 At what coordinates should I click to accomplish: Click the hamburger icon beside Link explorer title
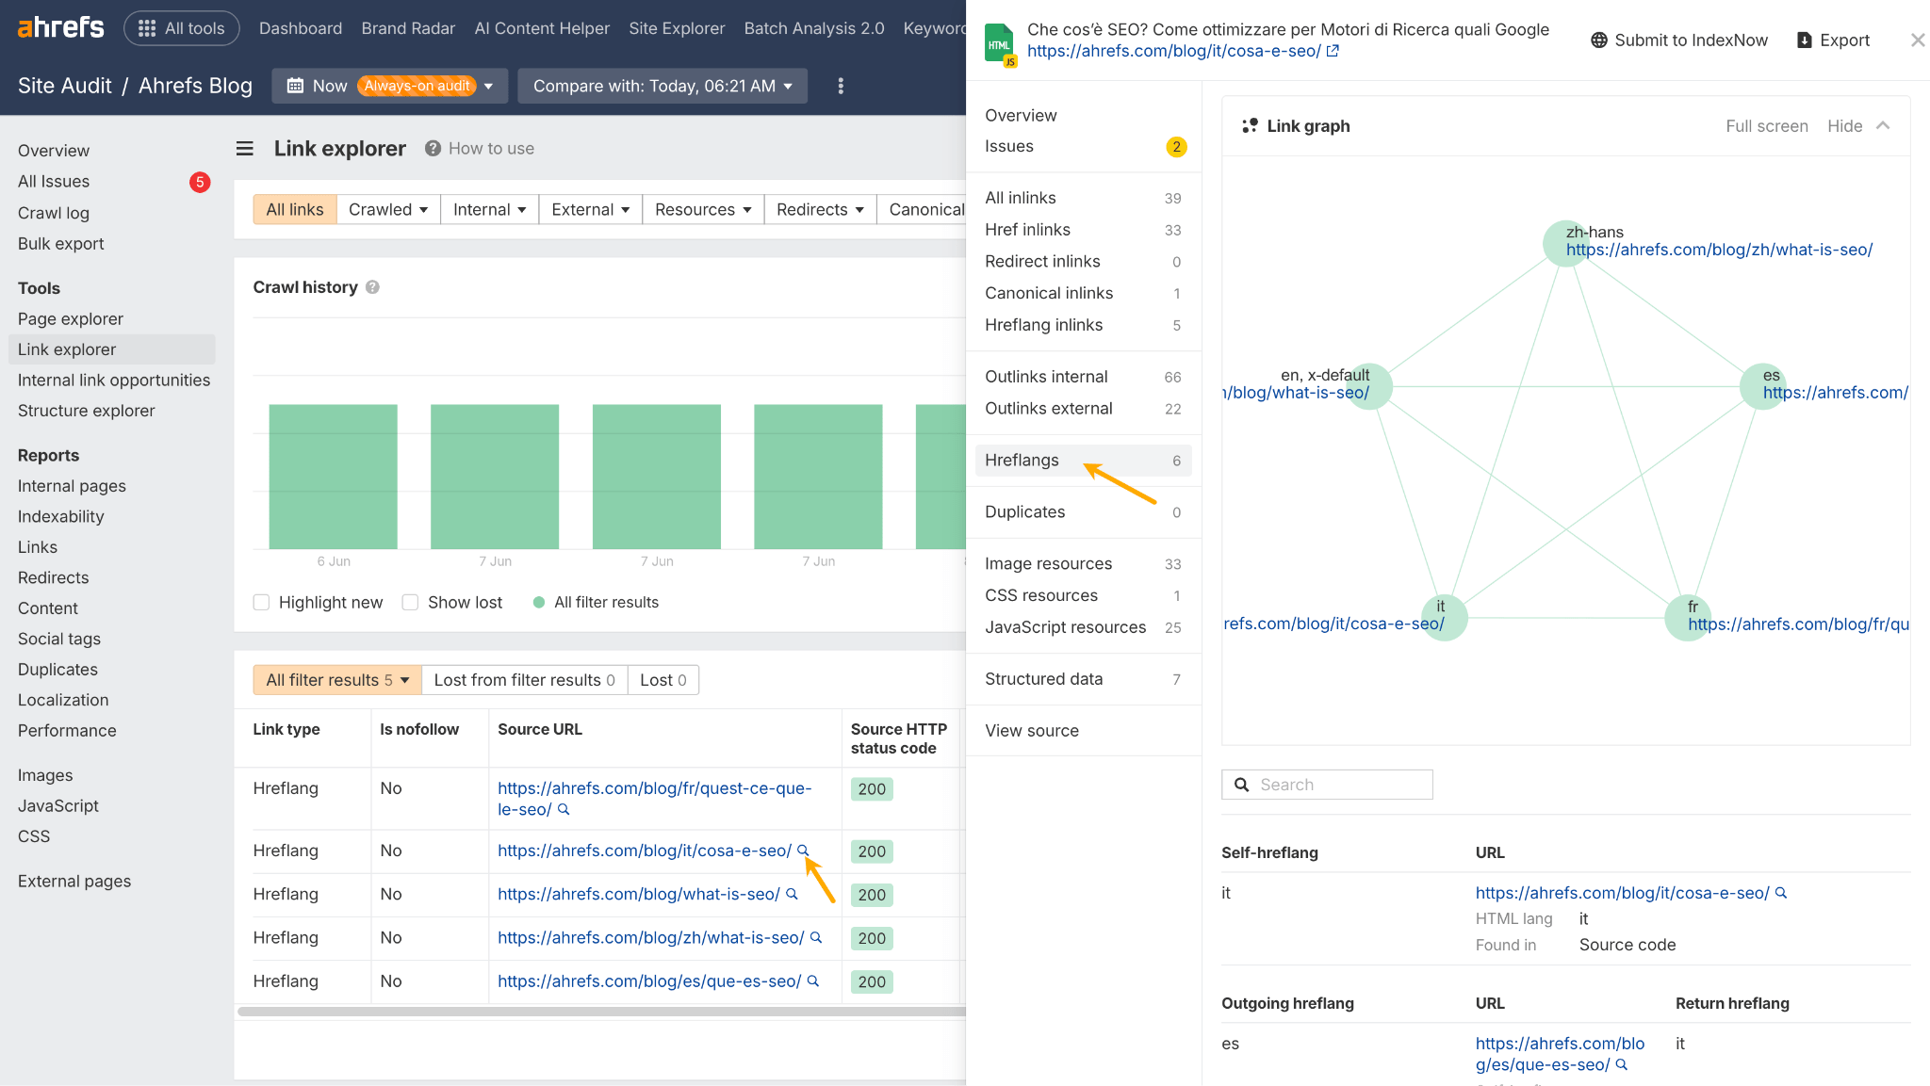245,148
